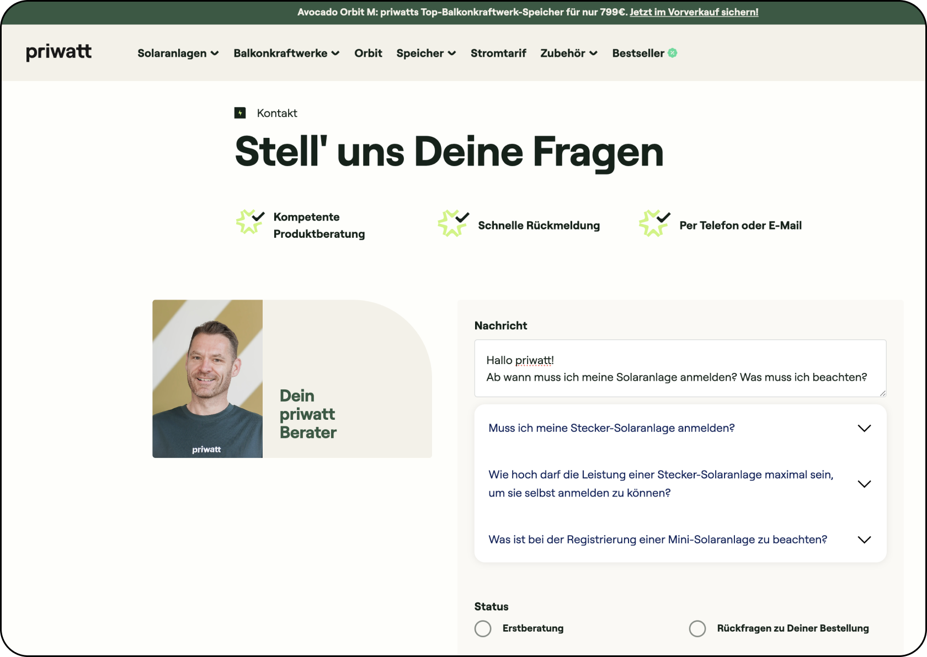Open the Stromtarif menu item
The width and height of the screenshot is (927, 657).
[498, 54]
